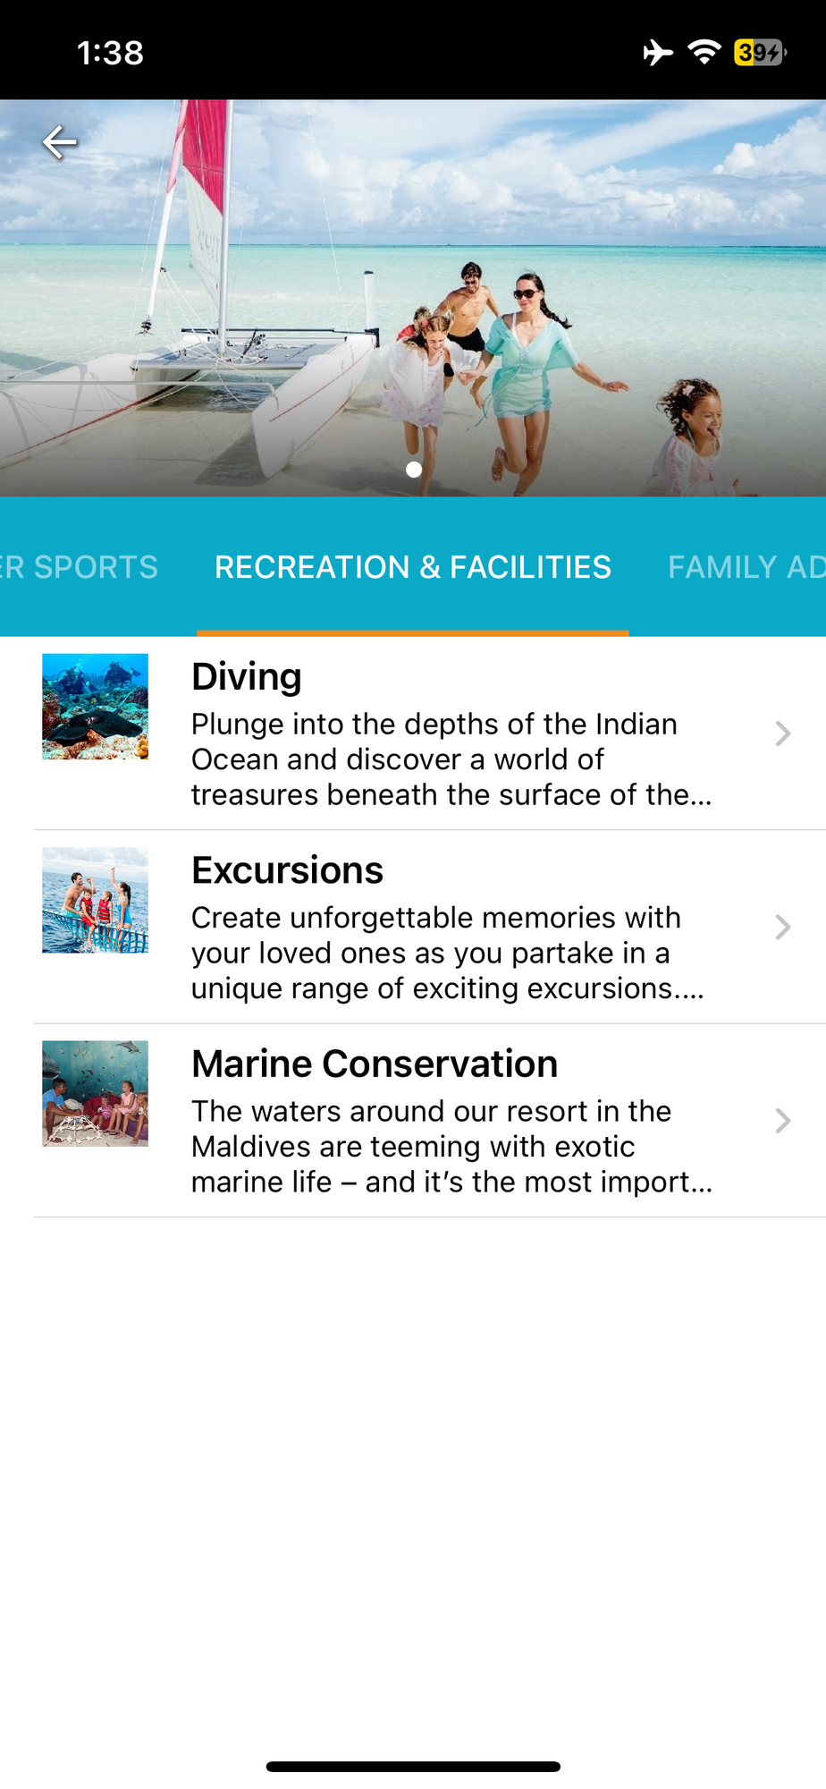The width and height of the screenshot is (826, 1789).
Task: Switch to the Water Sports tab
Action: (x=79, y=567)
